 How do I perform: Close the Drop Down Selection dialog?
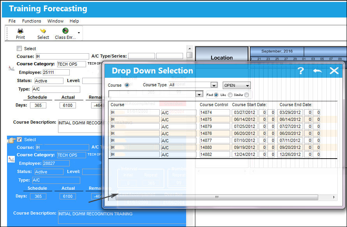tap(334, 71)
